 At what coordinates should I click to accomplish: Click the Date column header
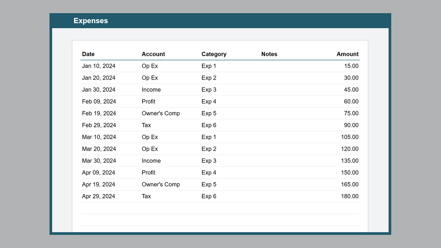click(x=88, y=54)
